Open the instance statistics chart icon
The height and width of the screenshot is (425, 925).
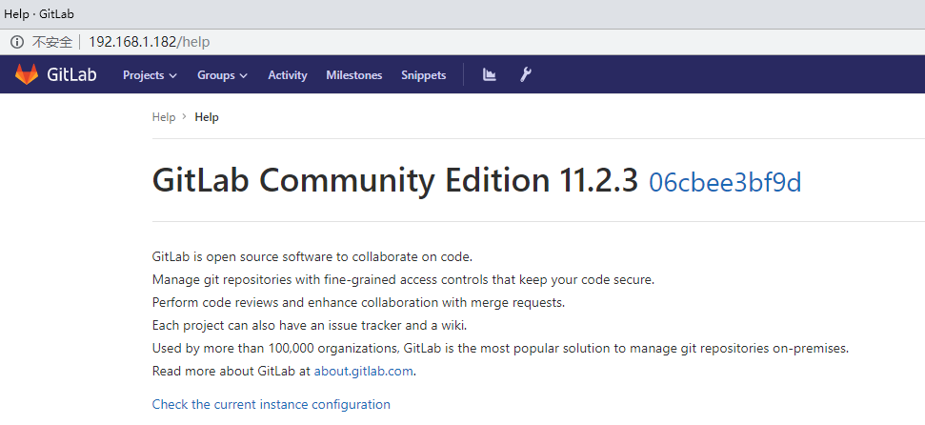point(489,74)
